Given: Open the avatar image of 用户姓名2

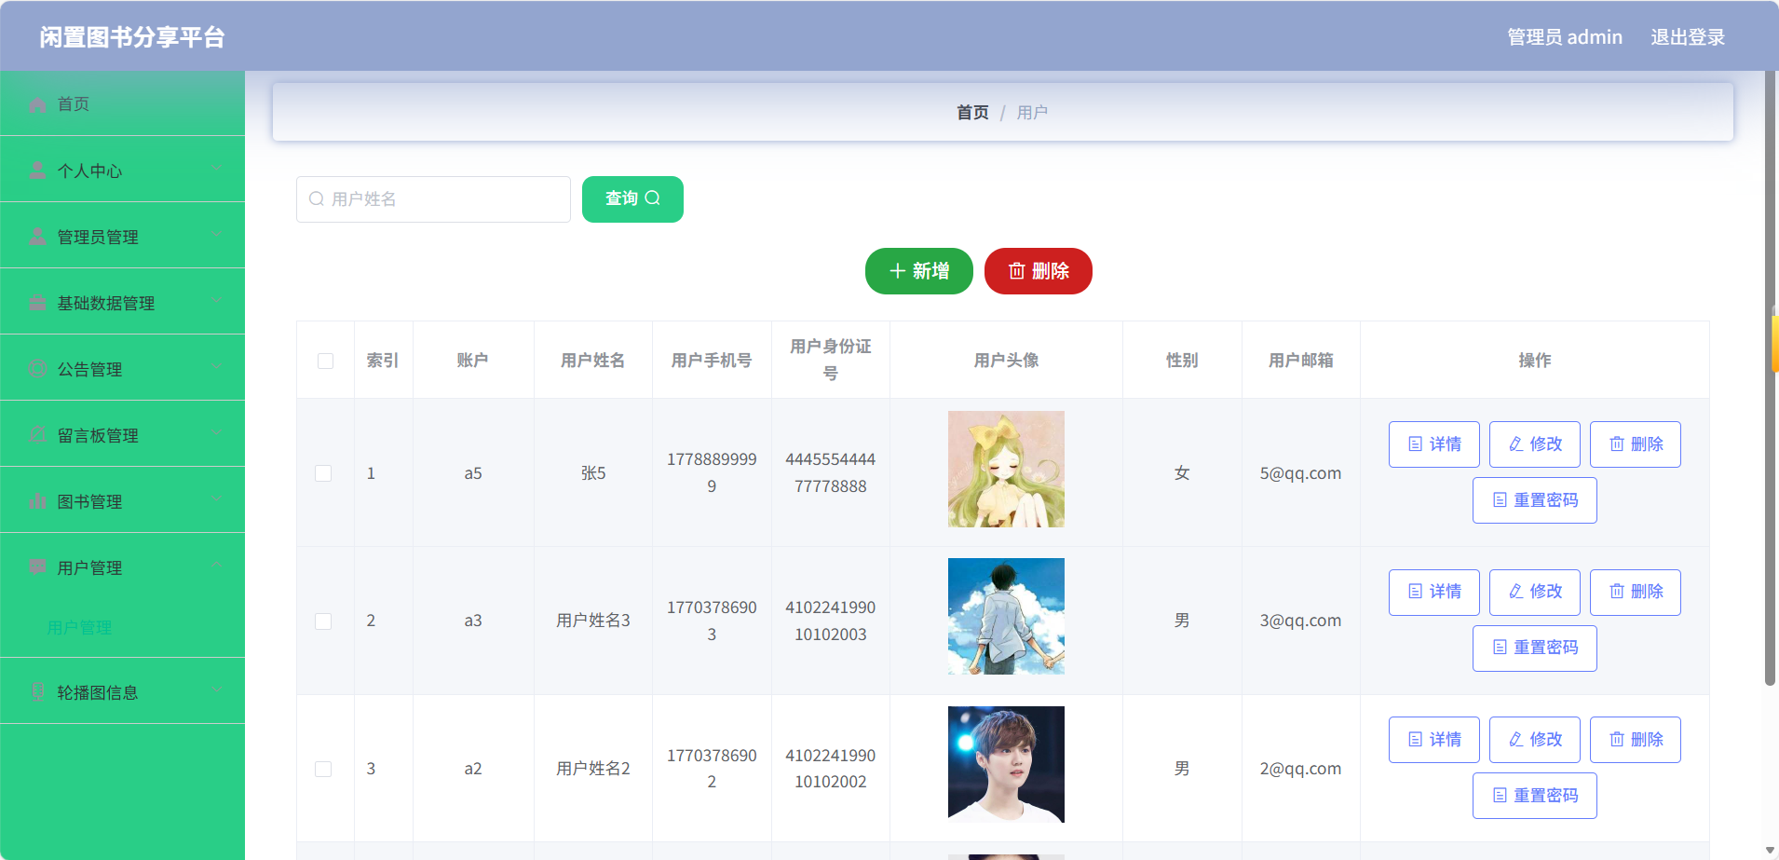Looking at the screenshot, I should 1006,765.
